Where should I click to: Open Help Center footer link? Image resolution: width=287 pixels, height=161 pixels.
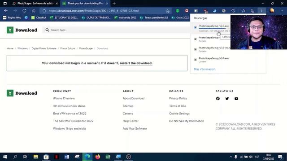[130, 121]
